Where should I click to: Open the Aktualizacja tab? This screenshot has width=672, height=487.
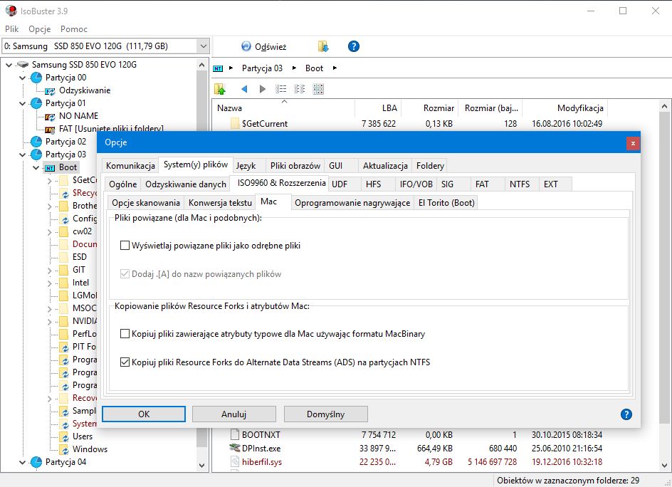[x=385, y=166]
